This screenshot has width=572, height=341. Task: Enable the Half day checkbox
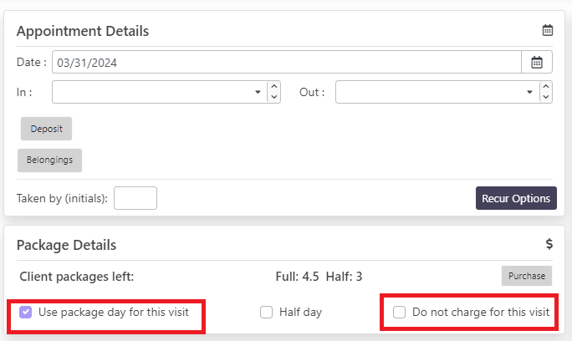[x=267, y=313]
